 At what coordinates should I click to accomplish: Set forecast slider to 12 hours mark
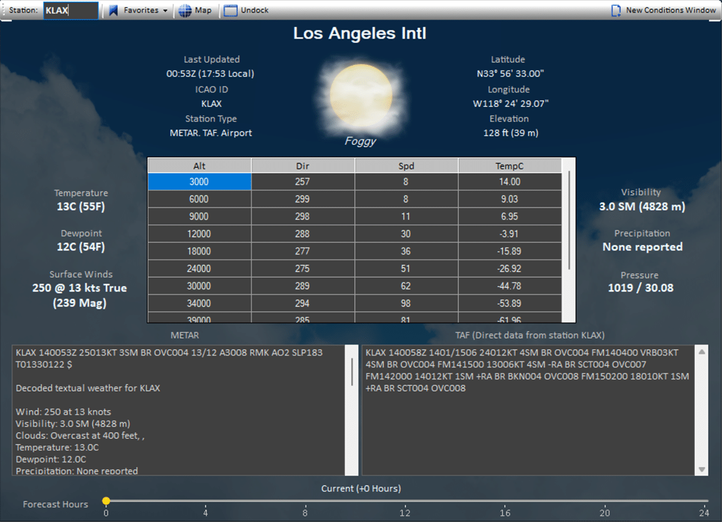pos(406,501)
